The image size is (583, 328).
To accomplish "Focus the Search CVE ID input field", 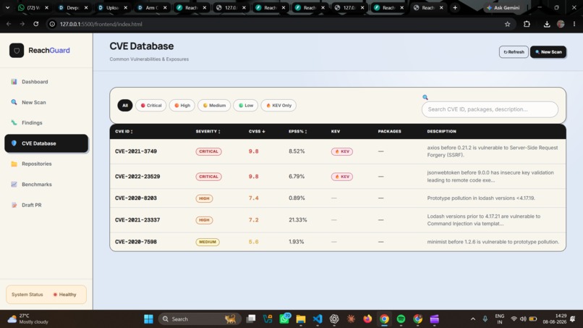I will click(490, 109).
